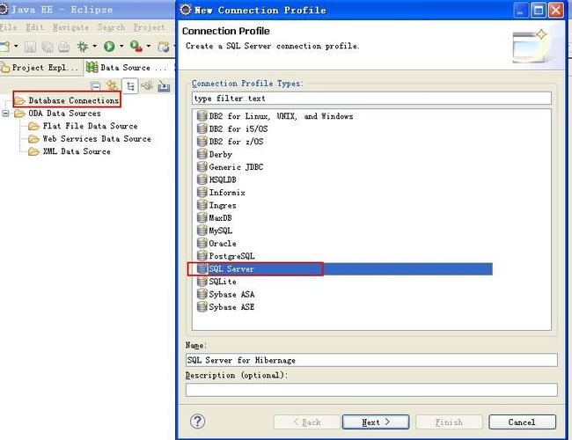Select Informix profile type
The height and width of the screenshot is (440, 572).
pos(221,192)
